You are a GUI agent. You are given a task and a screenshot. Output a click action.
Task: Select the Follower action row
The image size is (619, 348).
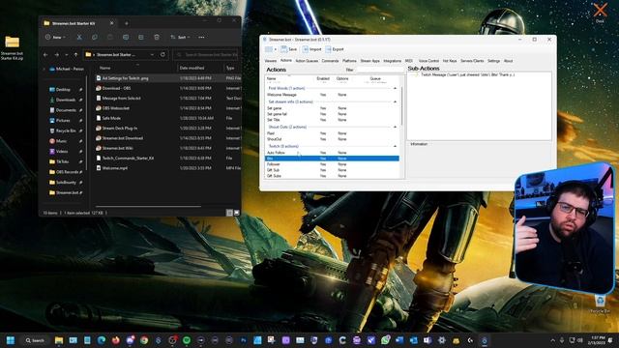pyautogui.click(x=332, y=164)
